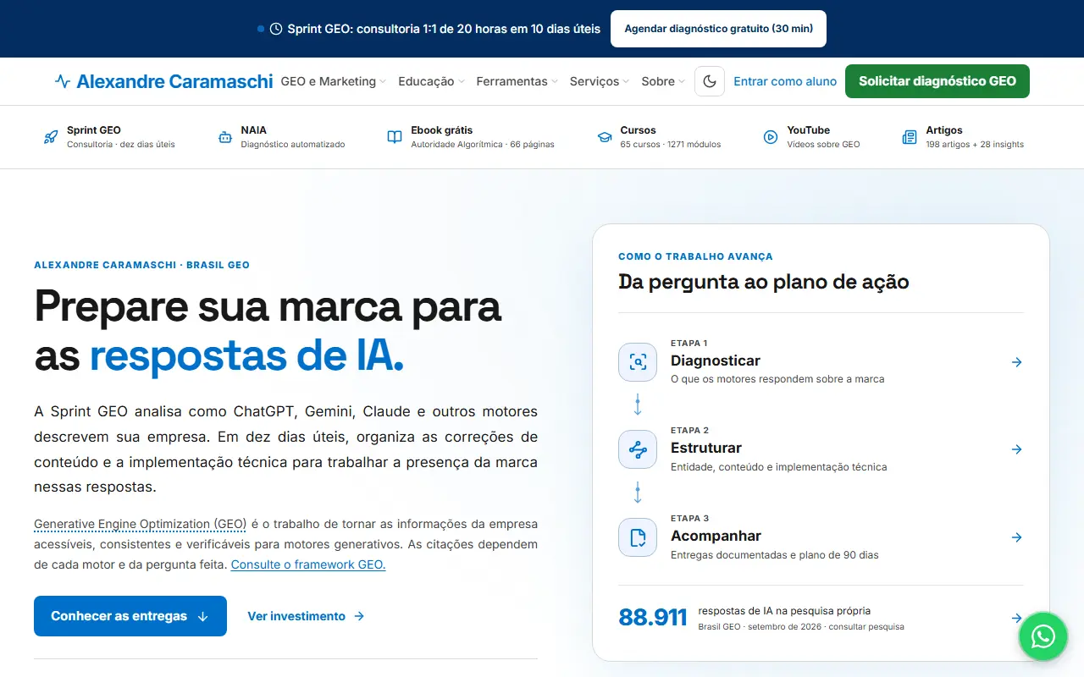Click Agendar diagnóstico gratuito (30 min) button
The image size is (1084, 677).
click(x=719, y=29)
